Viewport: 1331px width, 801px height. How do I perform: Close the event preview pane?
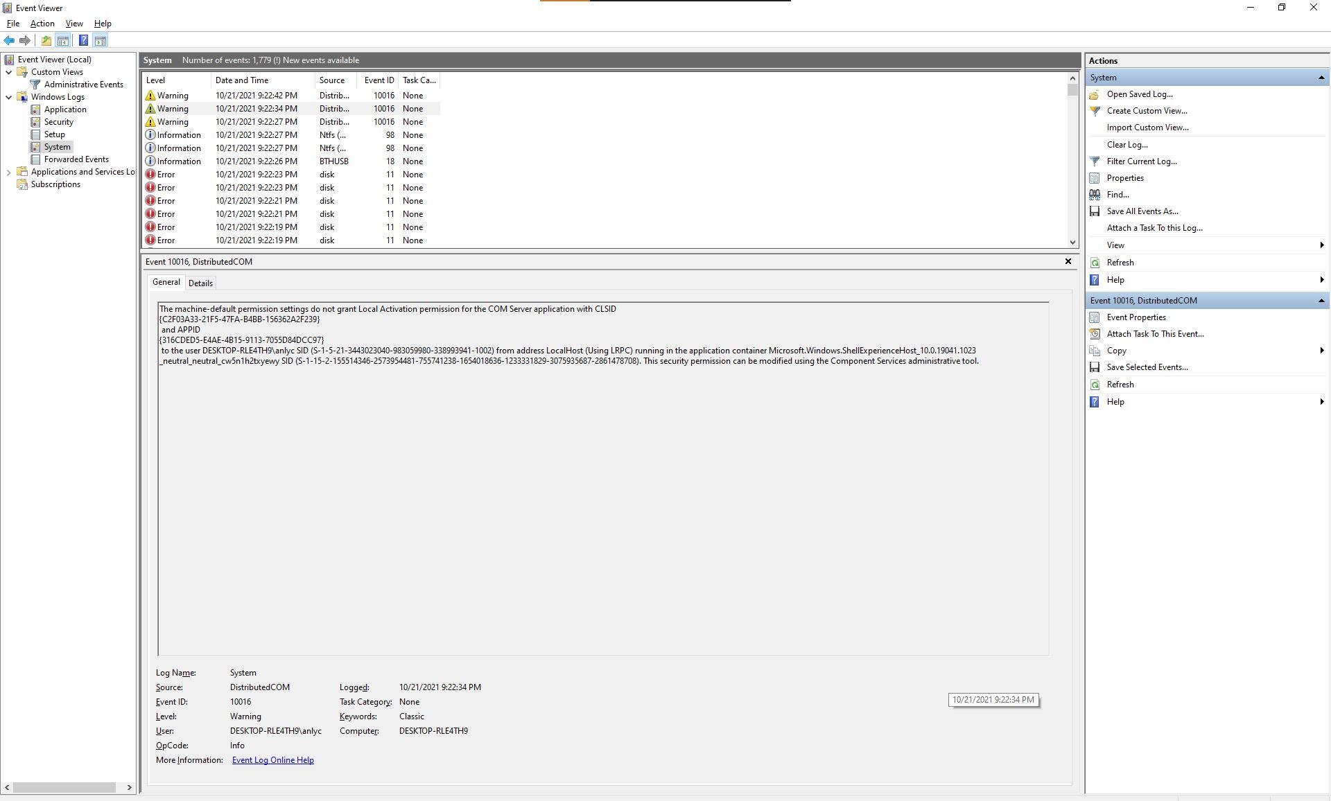tap(1068, 261)
